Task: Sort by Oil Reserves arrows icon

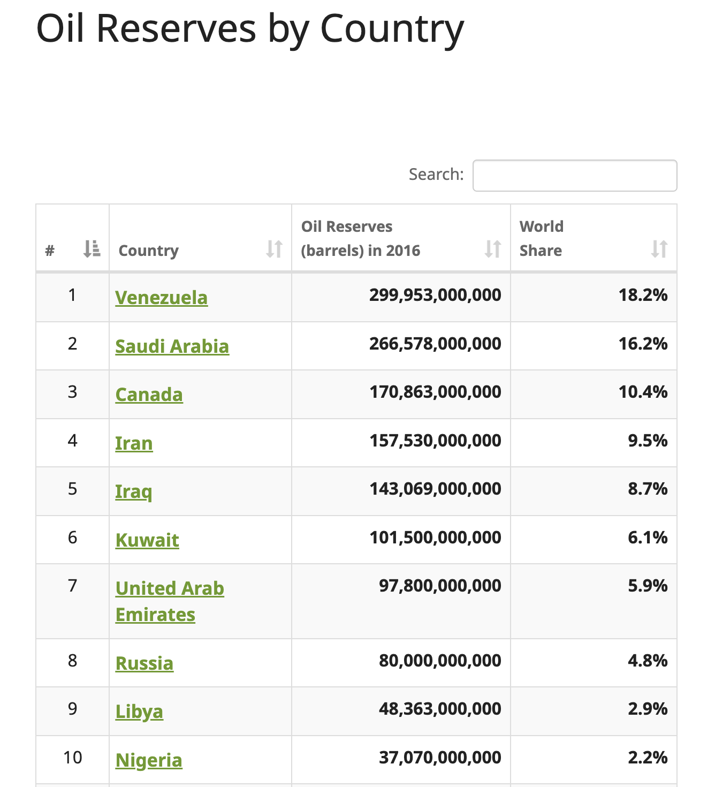Action: 493,249
